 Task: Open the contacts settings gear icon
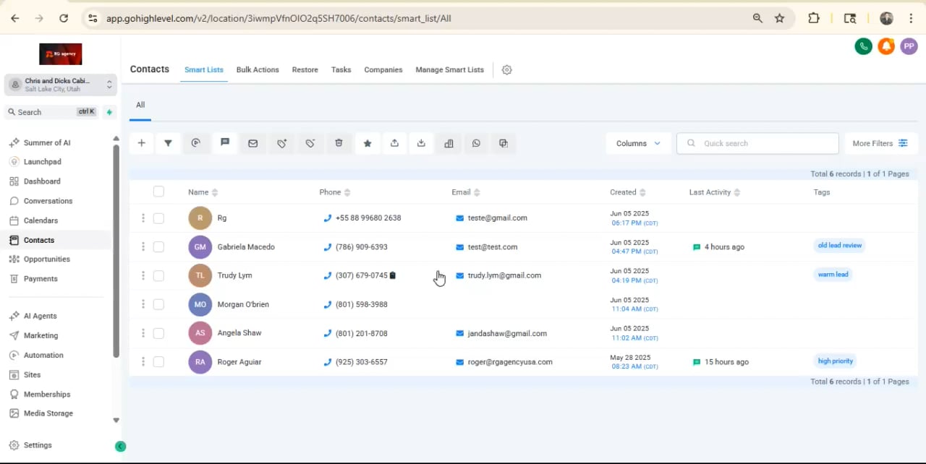click(x=507, y=70)
